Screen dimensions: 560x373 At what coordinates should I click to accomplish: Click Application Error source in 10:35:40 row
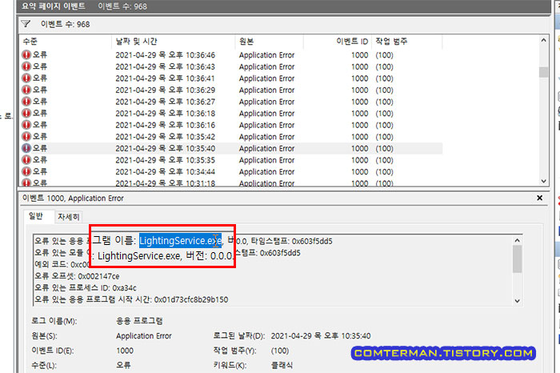coord(266,148)
